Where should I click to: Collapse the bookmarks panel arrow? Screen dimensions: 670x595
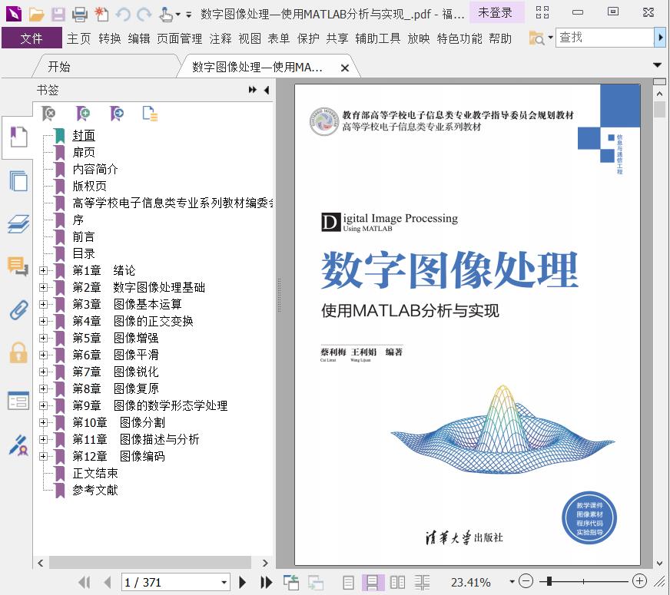(x=267, y=90)
